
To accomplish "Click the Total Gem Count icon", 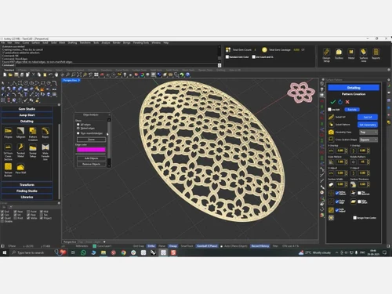I will 228,49.
